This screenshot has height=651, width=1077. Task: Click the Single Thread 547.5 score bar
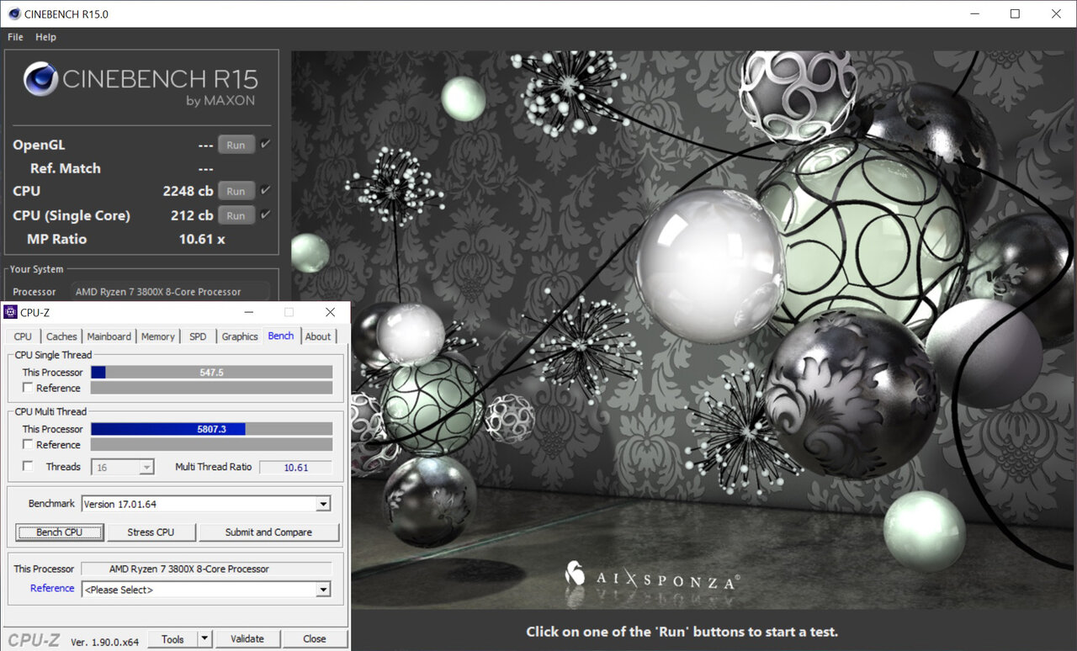tap(211, 372)
